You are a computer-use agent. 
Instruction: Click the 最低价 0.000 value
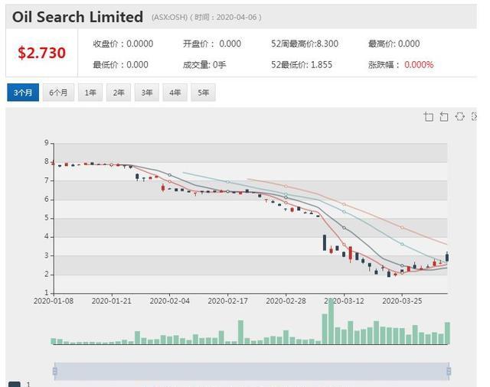pyautogui.click(x=120, y=65)
